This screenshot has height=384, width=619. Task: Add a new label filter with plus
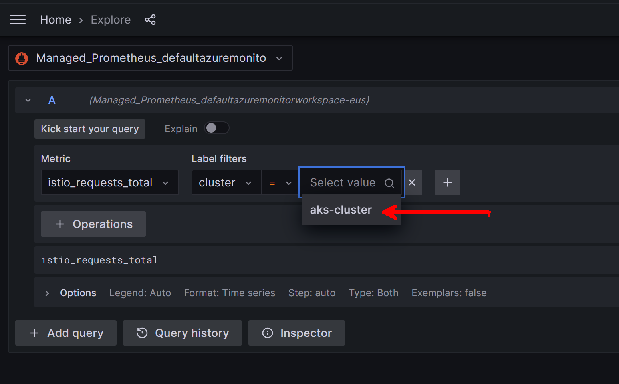pos(447,182)
